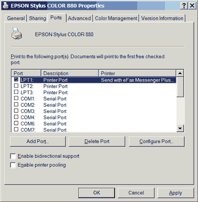This screenshot has width=198, height=202.
Task: Enable bidirectional support checkbox
Action: [x=13, y=156]
